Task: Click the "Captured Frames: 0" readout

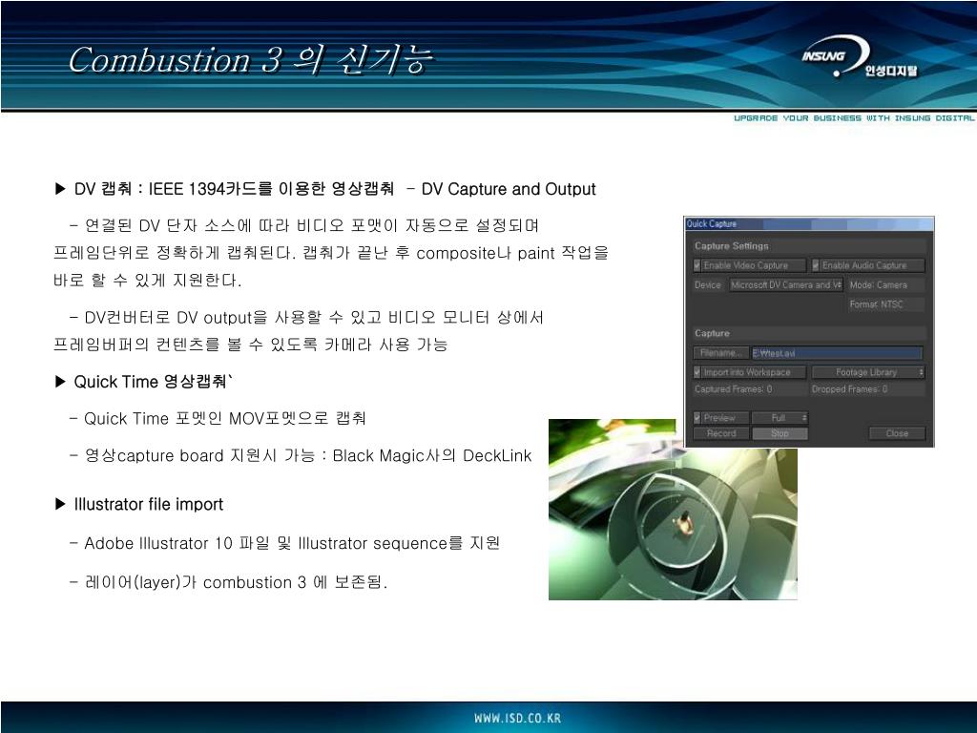Action: pyautogui.click(x=734, y=389)
